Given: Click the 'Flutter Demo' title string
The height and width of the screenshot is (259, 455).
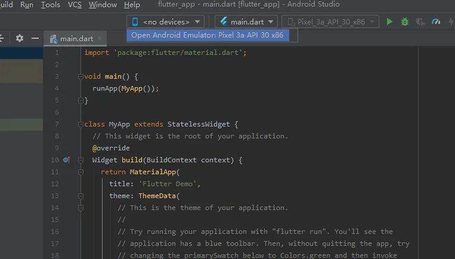Looking at the screenshot, I should click(168, 184).
